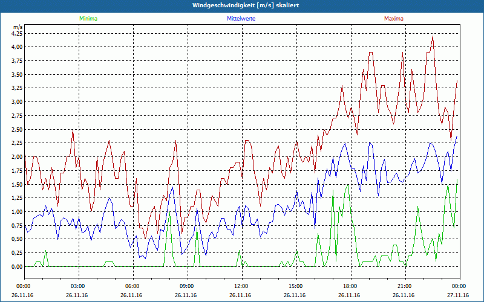Click the 0,00 y-axis value label

click(18, 267)
